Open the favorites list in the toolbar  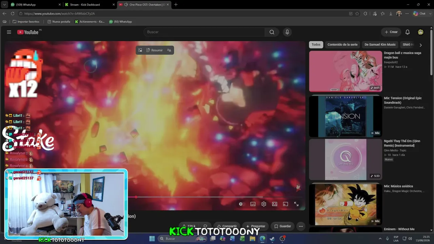click(383, 14)
